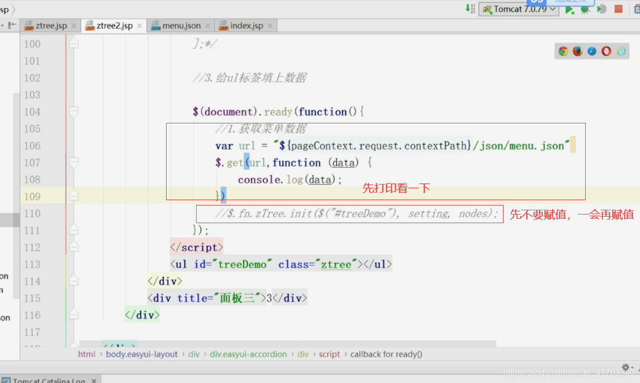Click the callback for ready() breadcrumb
This screenshot has width=640, height=383.
(x=386, y=354)
